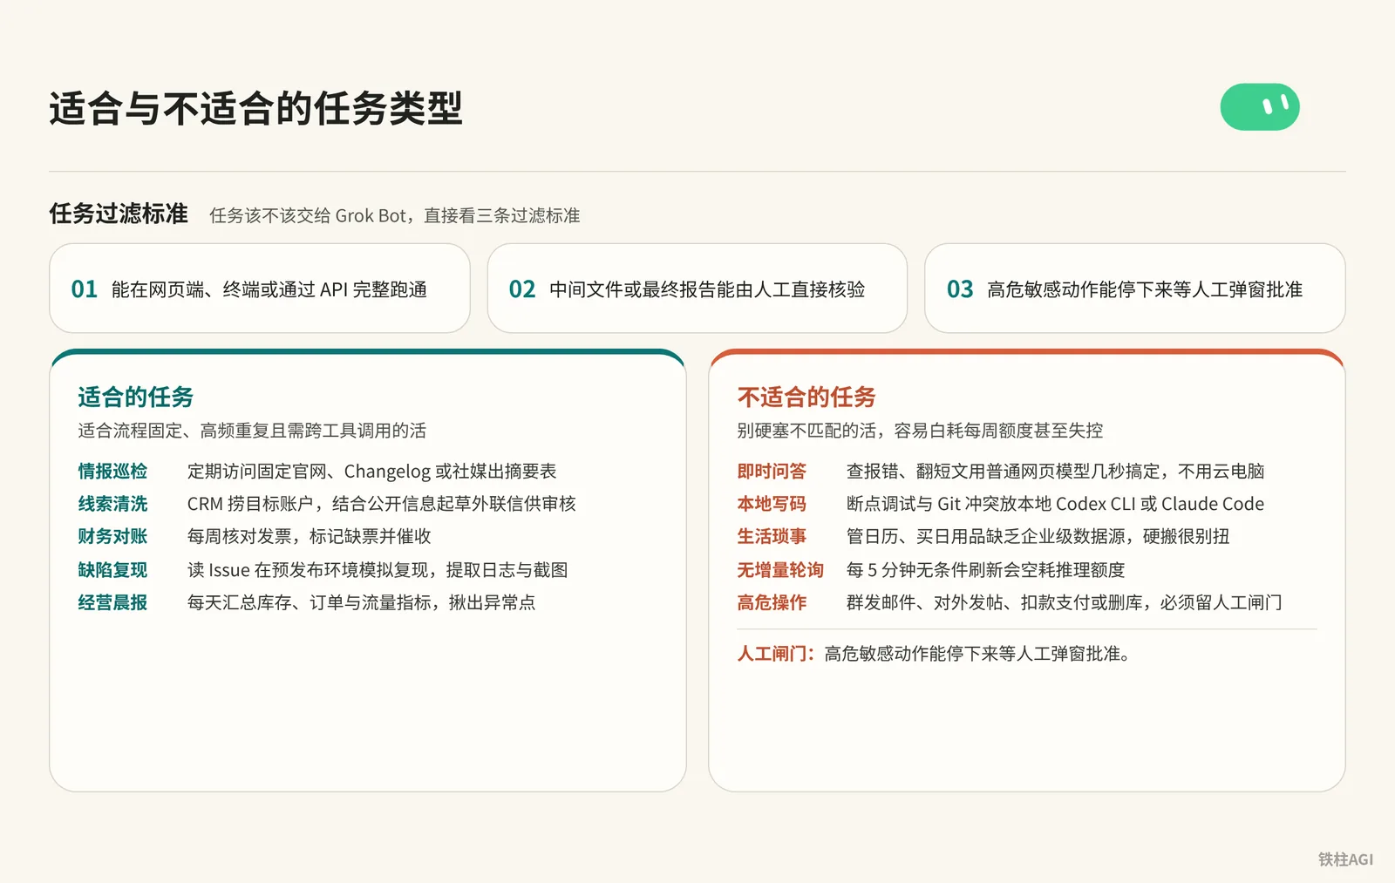
Task: Click the 线索清洗 label
Action: tap(112, 504)
